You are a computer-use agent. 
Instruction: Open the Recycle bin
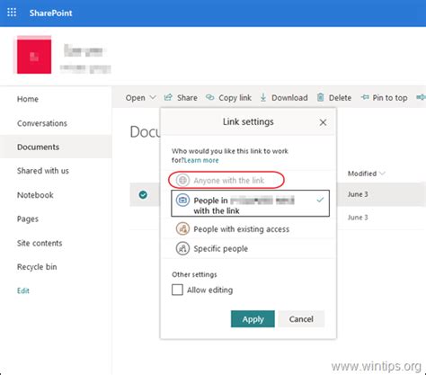(37, 267)
